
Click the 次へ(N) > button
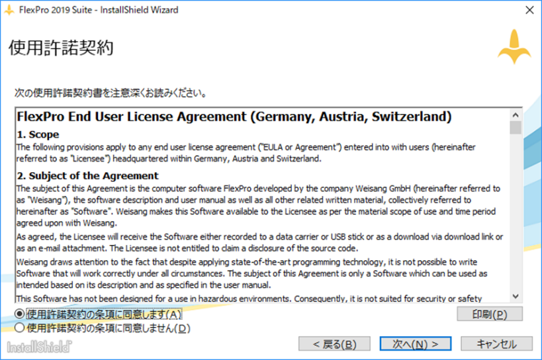pos(415,343)
